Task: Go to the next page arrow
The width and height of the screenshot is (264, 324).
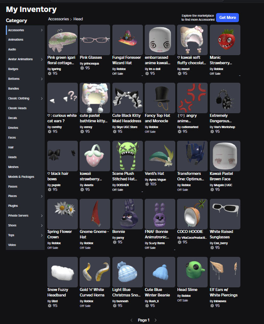Action: click(156, 320)
